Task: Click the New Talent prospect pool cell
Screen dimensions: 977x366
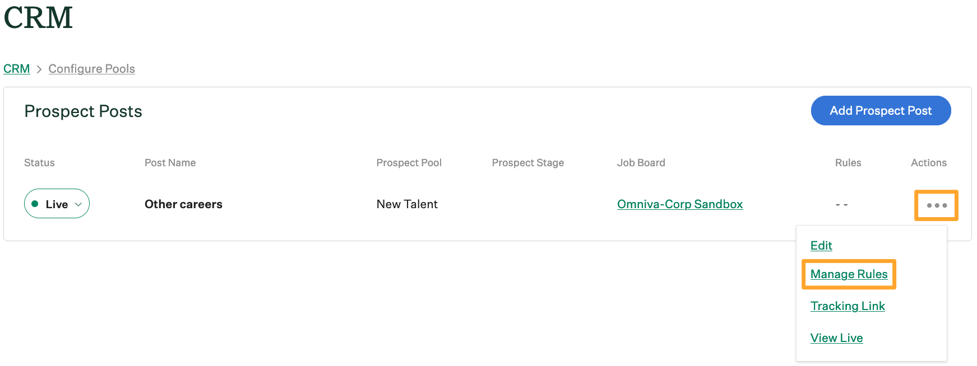Action: coord(407,204)
